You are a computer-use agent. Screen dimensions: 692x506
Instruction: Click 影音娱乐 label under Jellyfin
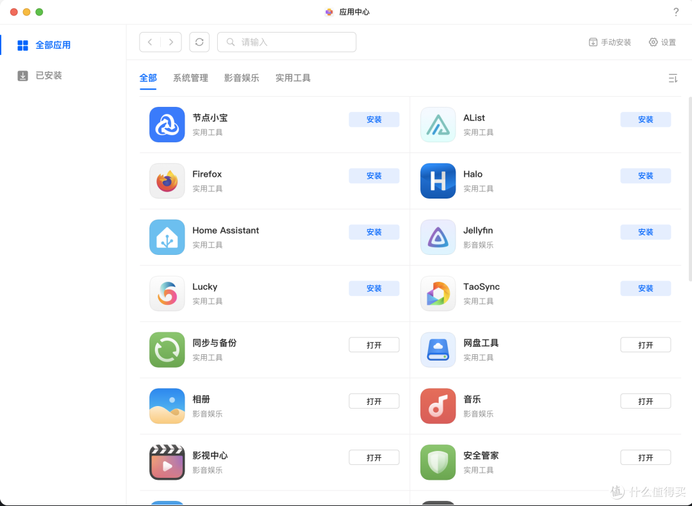[479, 245]
